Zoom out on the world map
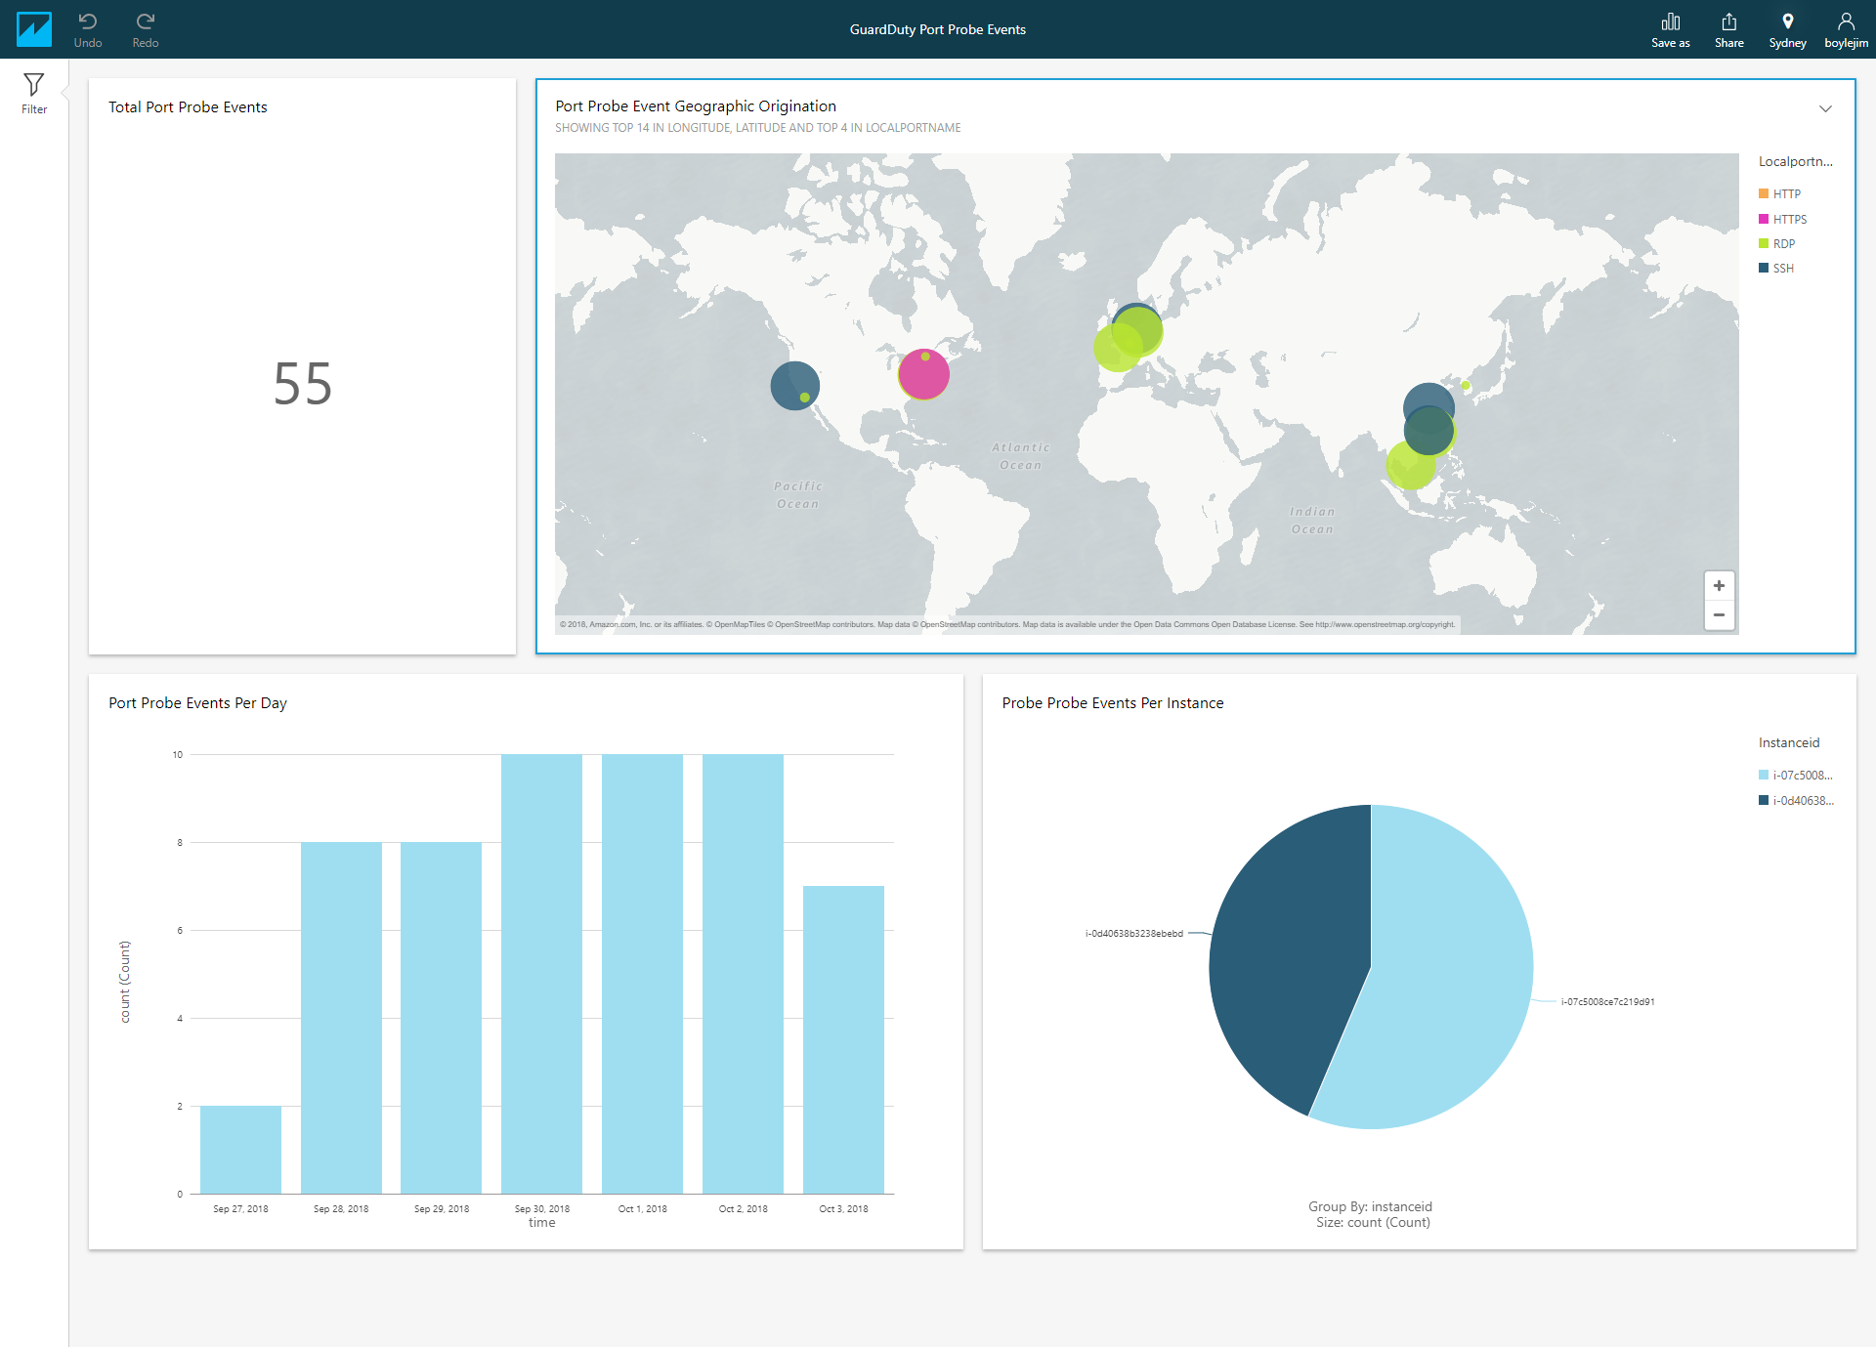Screen dimensions: 1876x1347 pyautogui.click(x=1720, y=614)
